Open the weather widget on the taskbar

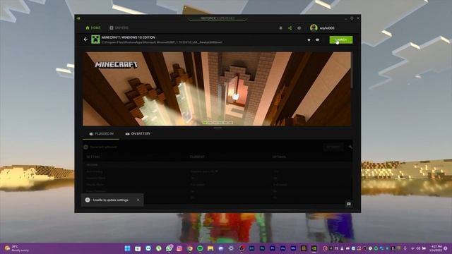(17, 248)
